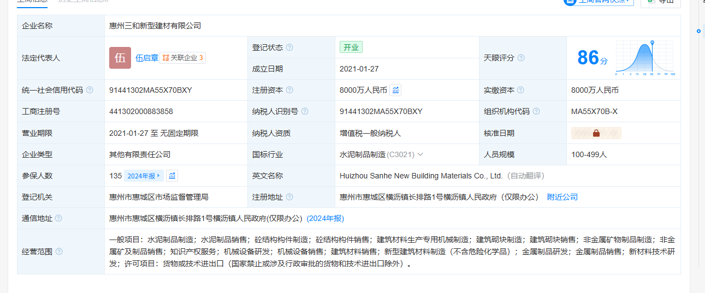Open the 附近公司 link
The width and height of the screenshot is (705, 293).
pyautogui.click(x=562, y=197)
